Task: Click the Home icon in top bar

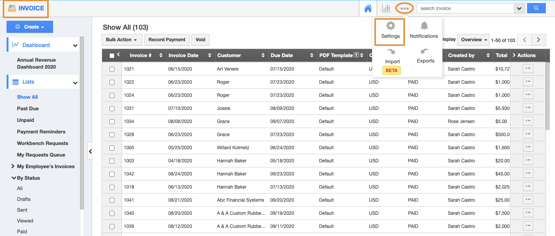Action: [x=368, y=8]
